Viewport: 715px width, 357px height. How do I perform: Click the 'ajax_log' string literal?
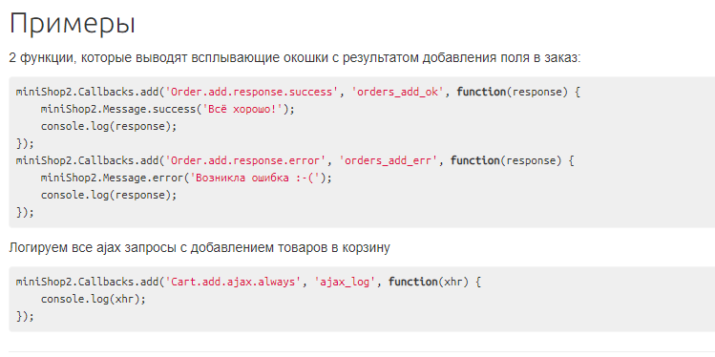coord(345,283)
